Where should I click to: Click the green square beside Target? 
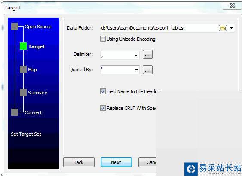tap(23, 46)
